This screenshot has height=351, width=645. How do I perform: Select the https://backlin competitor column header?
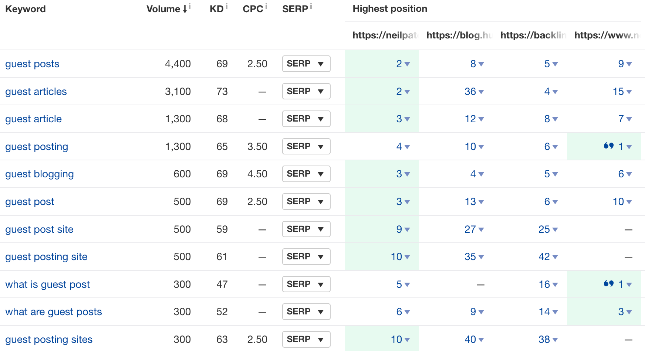click(x=533, y=35)
